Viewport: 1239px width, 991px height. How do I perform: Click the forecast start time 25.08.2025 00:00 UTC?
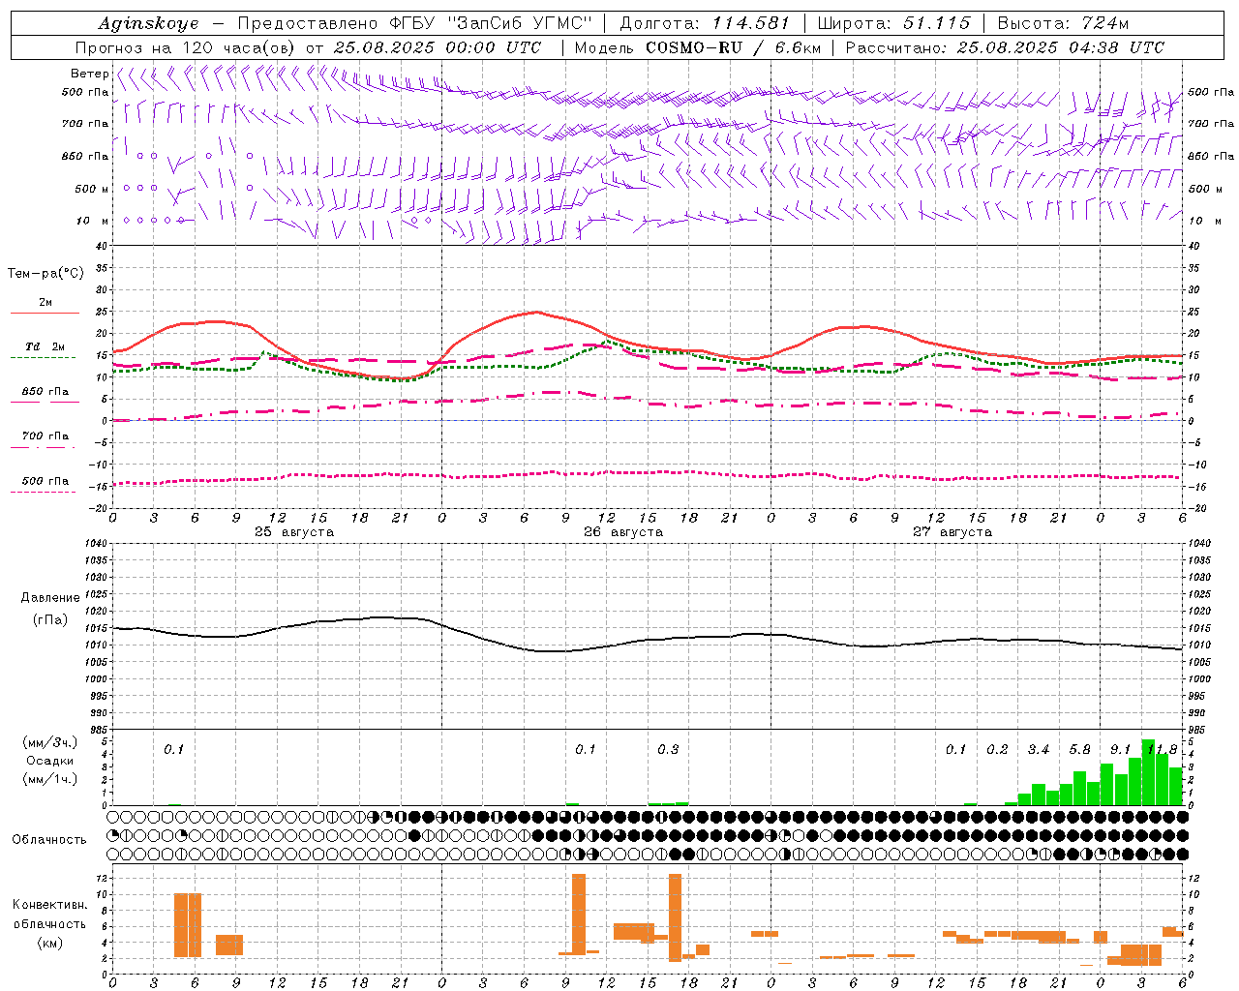tap(438, 47)
